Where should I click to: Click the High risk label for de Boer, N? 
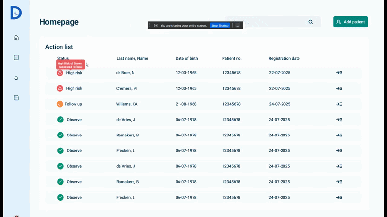74,73
